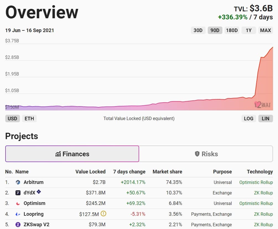Show the MAX time range
This screenshot has width=278, height=229.
coord(265,30)
